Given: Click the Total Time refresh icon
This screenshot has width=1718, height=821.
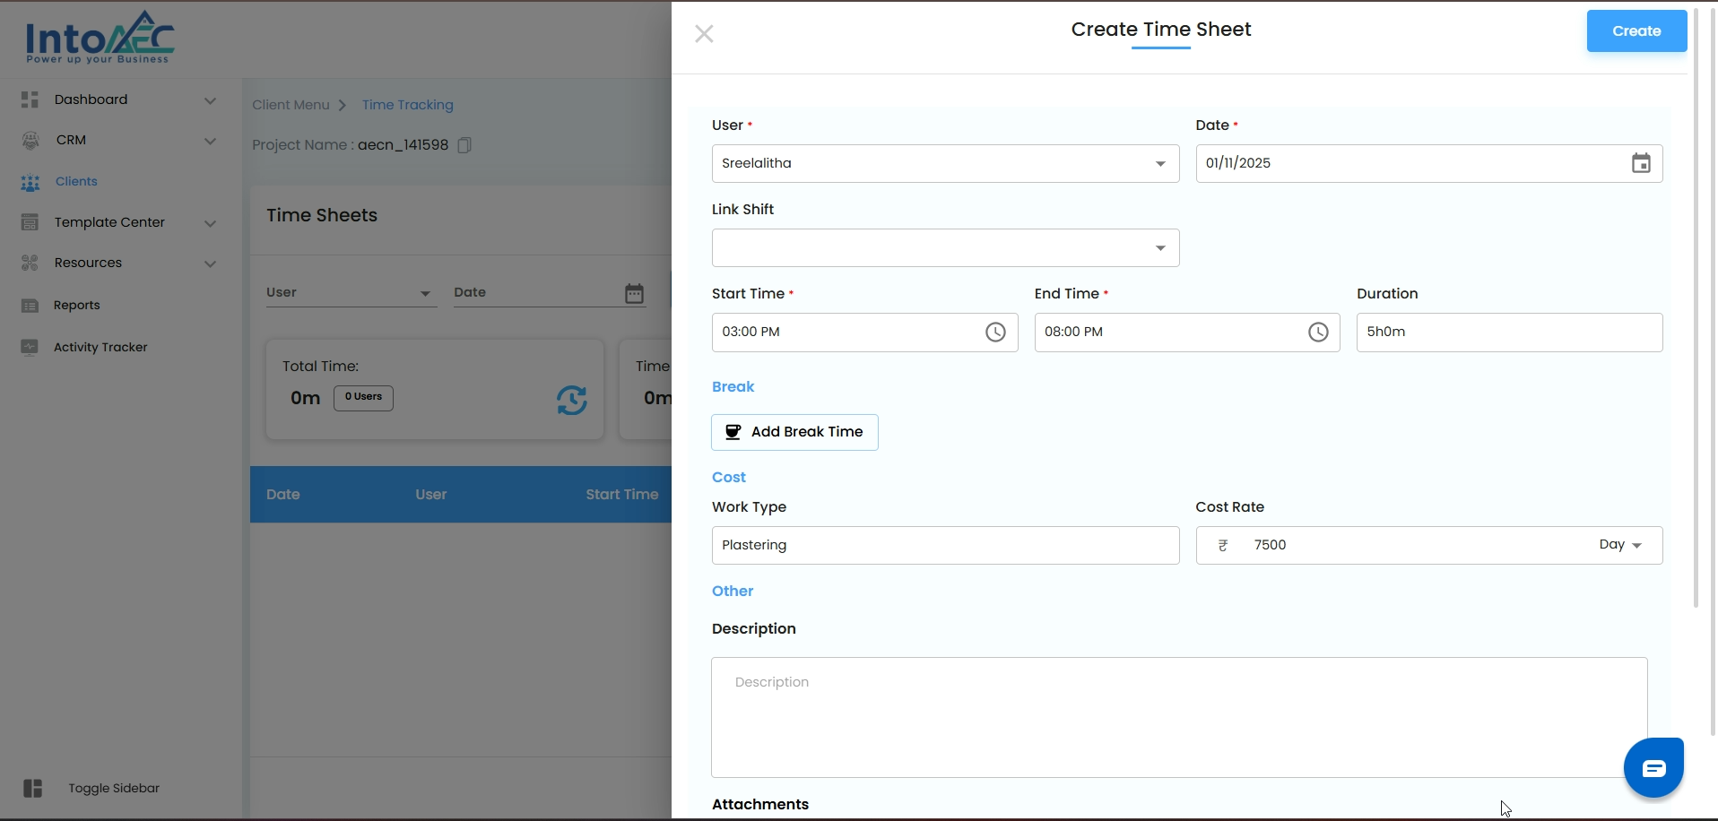Looking at the screenshot, I should [x=571, y=400].
